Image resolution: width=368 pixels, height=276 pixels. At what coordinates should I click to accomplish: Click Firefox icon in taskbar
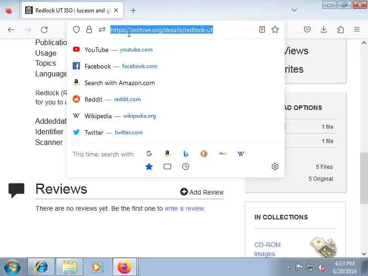tap(125, 267)
